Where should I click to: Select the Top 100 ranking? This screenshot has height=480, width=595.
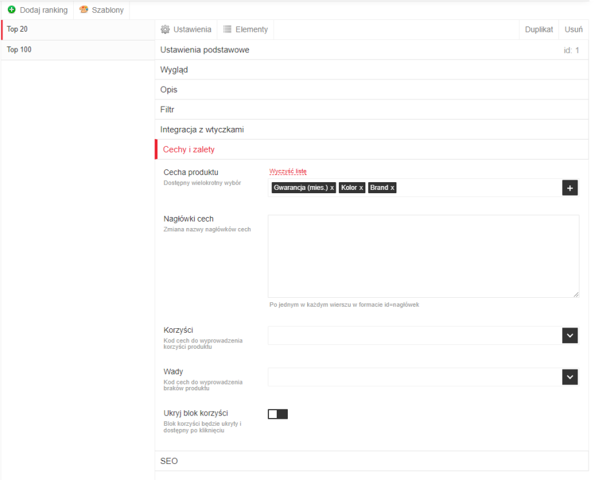click(19, 50)
